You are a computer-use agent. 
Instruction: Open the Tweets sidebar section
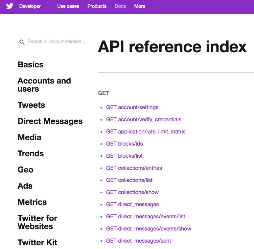[31, 105]
